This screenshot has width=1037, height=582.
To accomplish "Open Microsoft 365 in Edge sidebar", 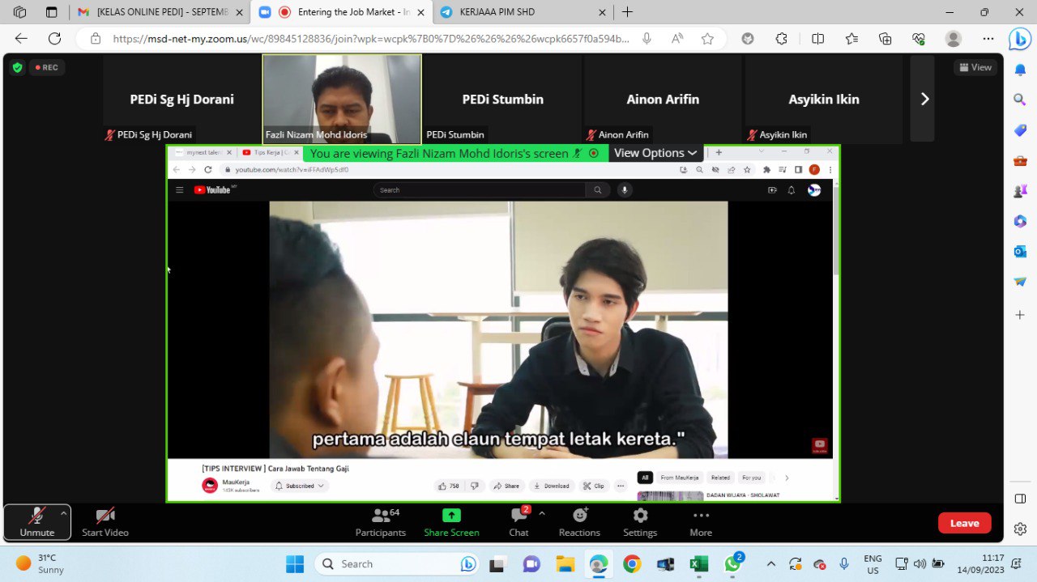I will coord(1020,221).
